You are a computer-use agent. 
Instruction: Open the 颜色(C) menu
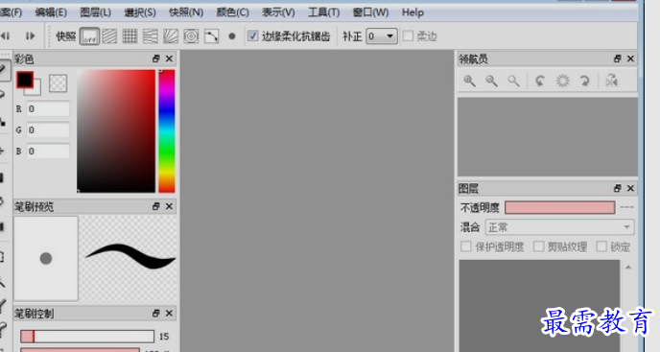click(x=233, y=12)
